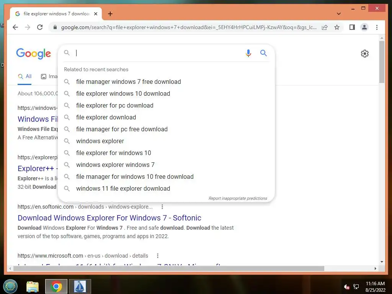Open the All results tab

[x=25, y=77]
